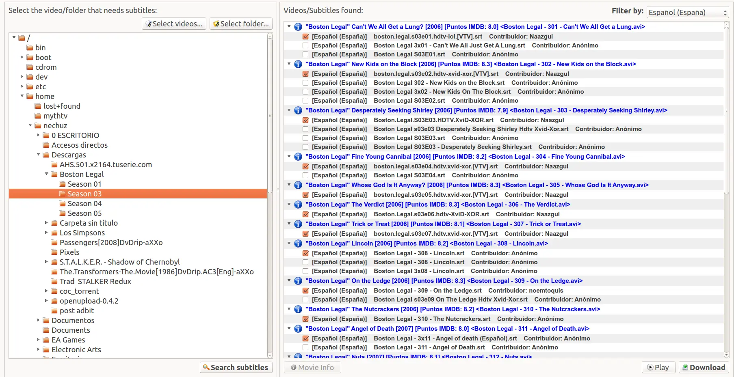Select the Passengers[2008]DvDrip-aXXo folder
The width and height of the screenshot is (734, 377).
point(111,243)
